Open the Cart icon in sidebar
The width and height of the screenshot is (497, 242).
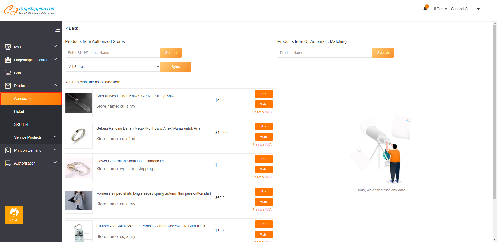(x=8, y=73)
